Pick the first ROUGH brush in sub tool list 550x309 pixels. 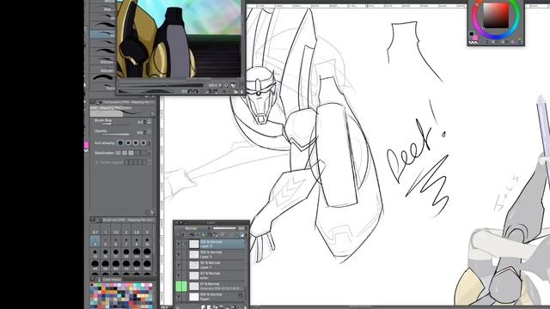point(102,61)
